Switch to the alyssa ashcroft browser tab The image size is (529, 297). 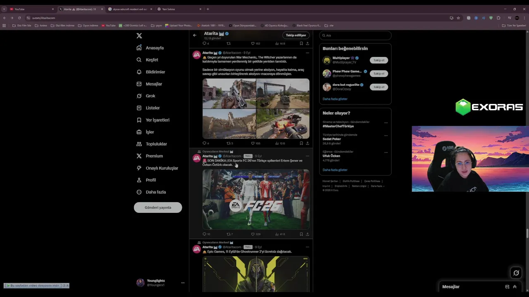coord(130,9)
